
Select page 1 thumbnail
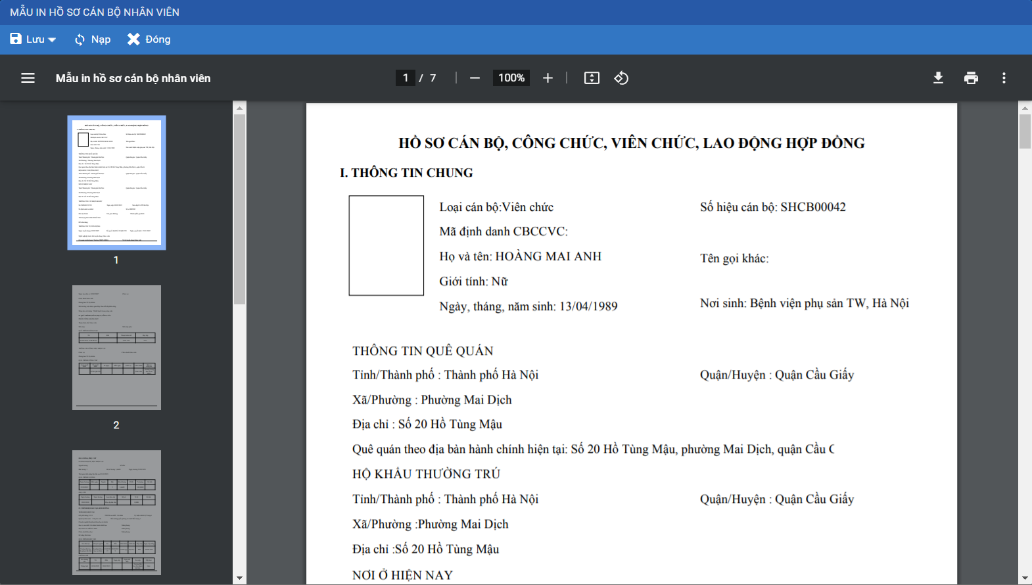click(116, 183)
